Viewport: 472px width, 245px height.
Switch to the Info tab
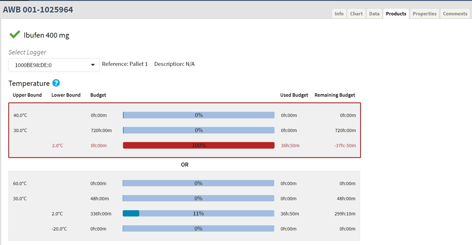[339, 14]
